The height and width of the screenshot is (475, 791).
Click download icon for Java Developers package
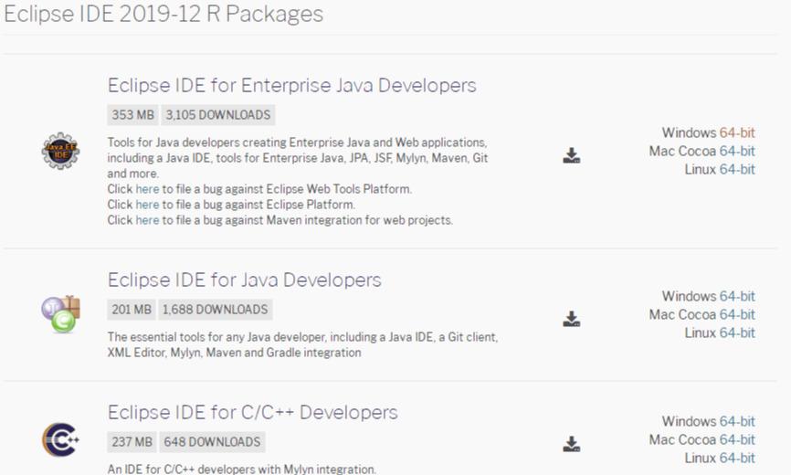pyautogui.click(x=572, y=319)
